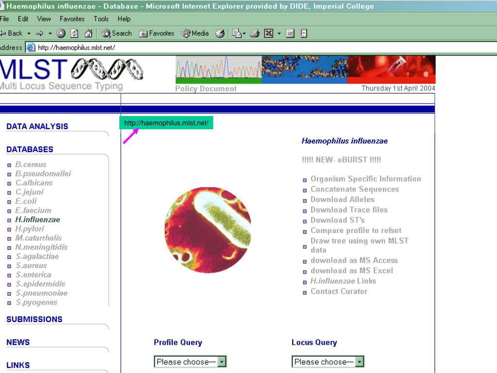Viewport: 497px width, 373px height.
Task: Open the NEW eBURST link
Action: pos(341,160)
